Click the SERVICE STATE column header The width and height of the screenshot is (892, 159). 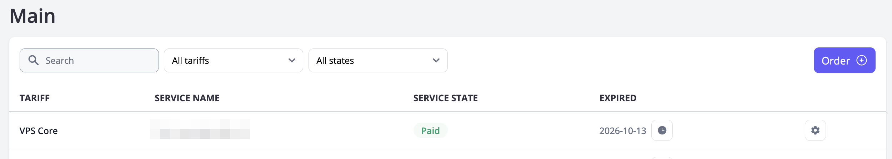445,98
